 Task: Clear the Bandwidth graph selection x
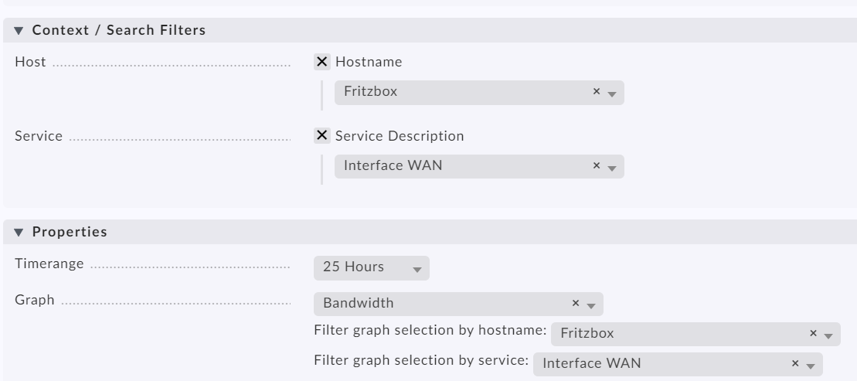pos(576,304)
